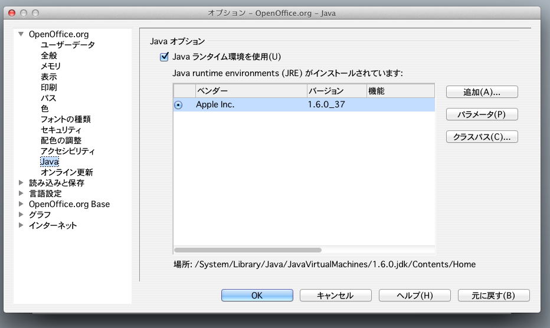Screen dimensions: 550x328
Task: Expand the インターネット tree node
Action: [21, 225]
